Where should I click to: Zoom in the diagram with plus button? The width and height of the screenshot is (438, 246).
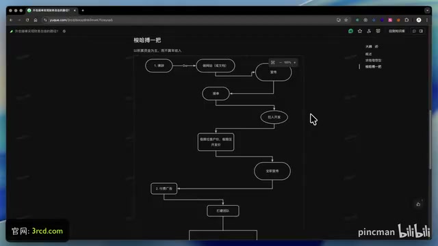click(295, 62)
